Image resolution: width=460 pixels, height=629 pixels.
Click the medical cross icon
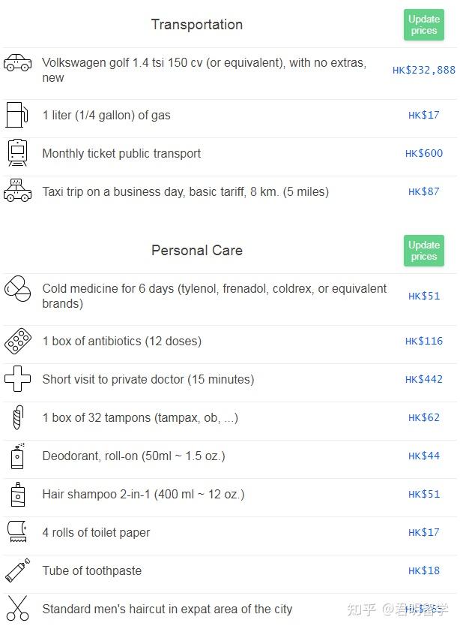[x=17, y=379]
